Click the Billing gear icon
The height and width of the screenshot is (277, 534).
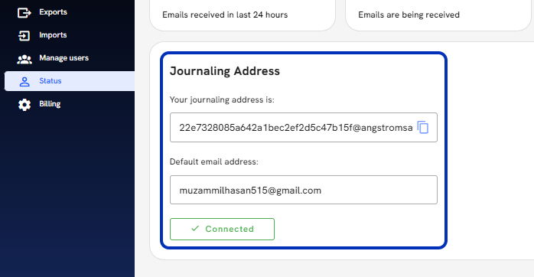click(24, 105)
